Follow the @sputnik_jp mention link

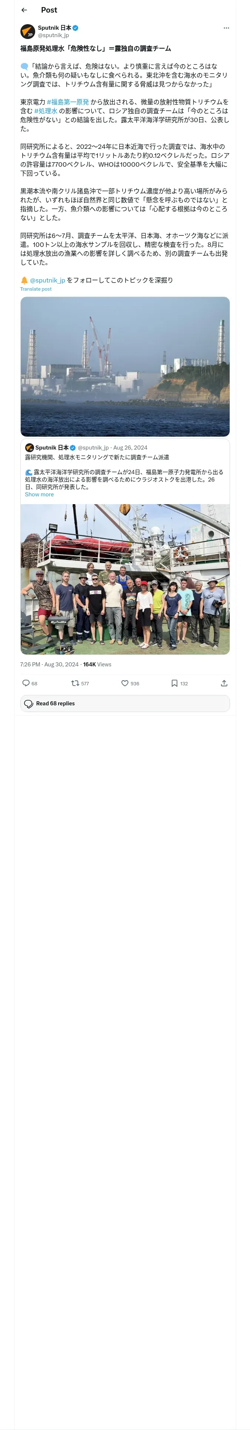pyautogui.click(x=48, y=280)
